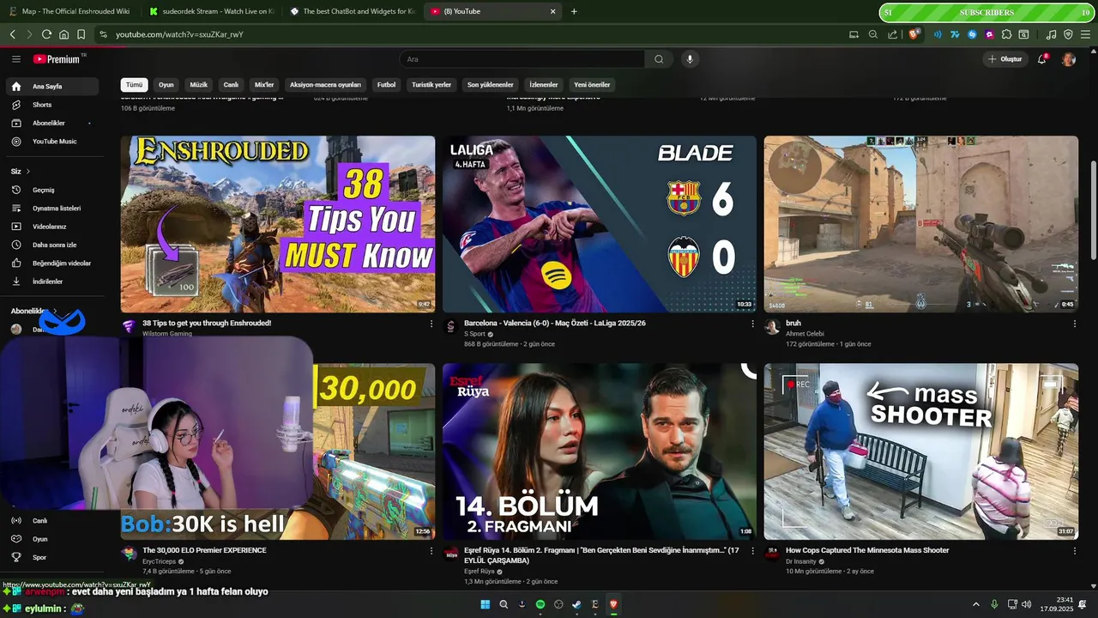This screenshot has width=1098, height=618.
Task: Share the page via the share icon
Action: click(893, 34)
